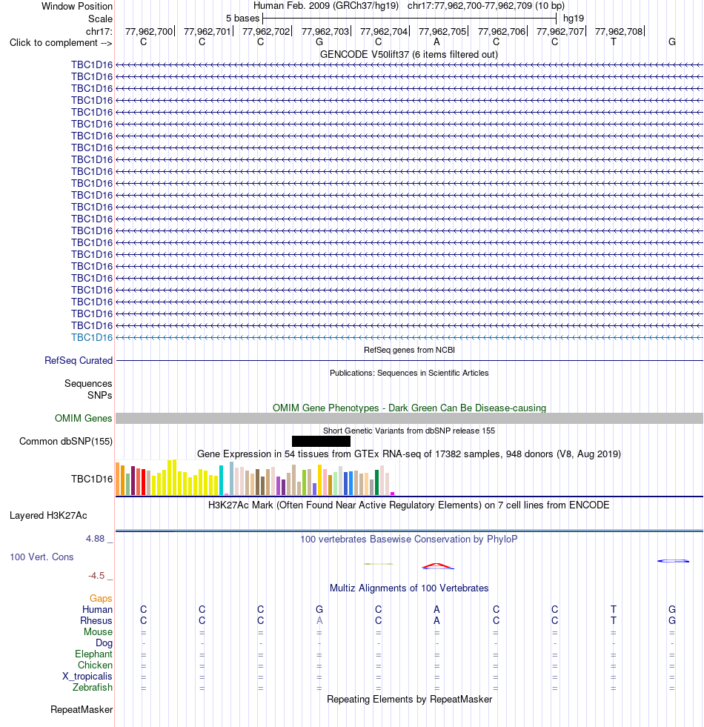Image resolution: width=704 pixels, height=727 pixels.
Task: Click the SNPs track label
Action: (100, 395)
